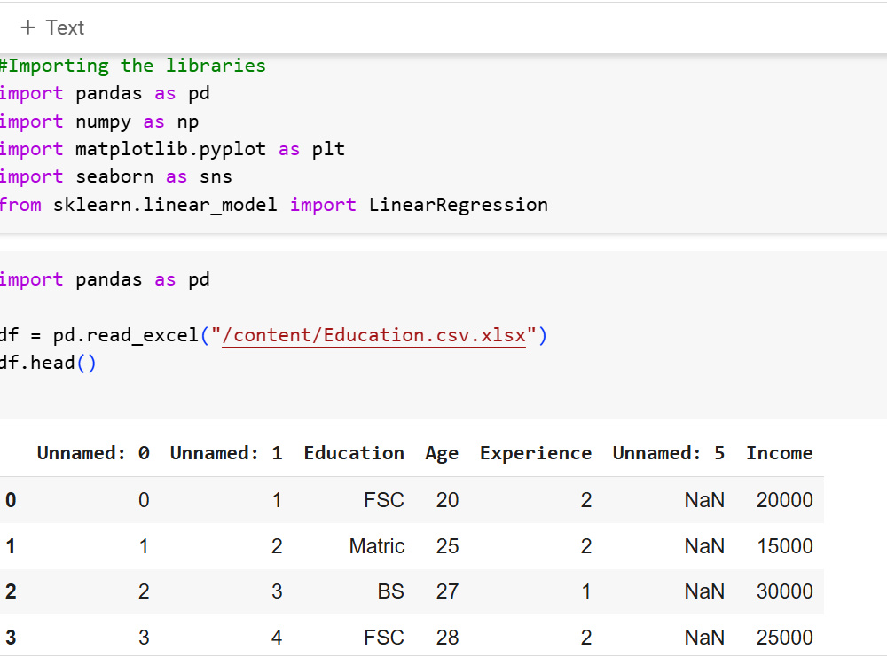The image size is (887, 665).
Task: Click the + Text button
Action: click(x=52, y=27)
